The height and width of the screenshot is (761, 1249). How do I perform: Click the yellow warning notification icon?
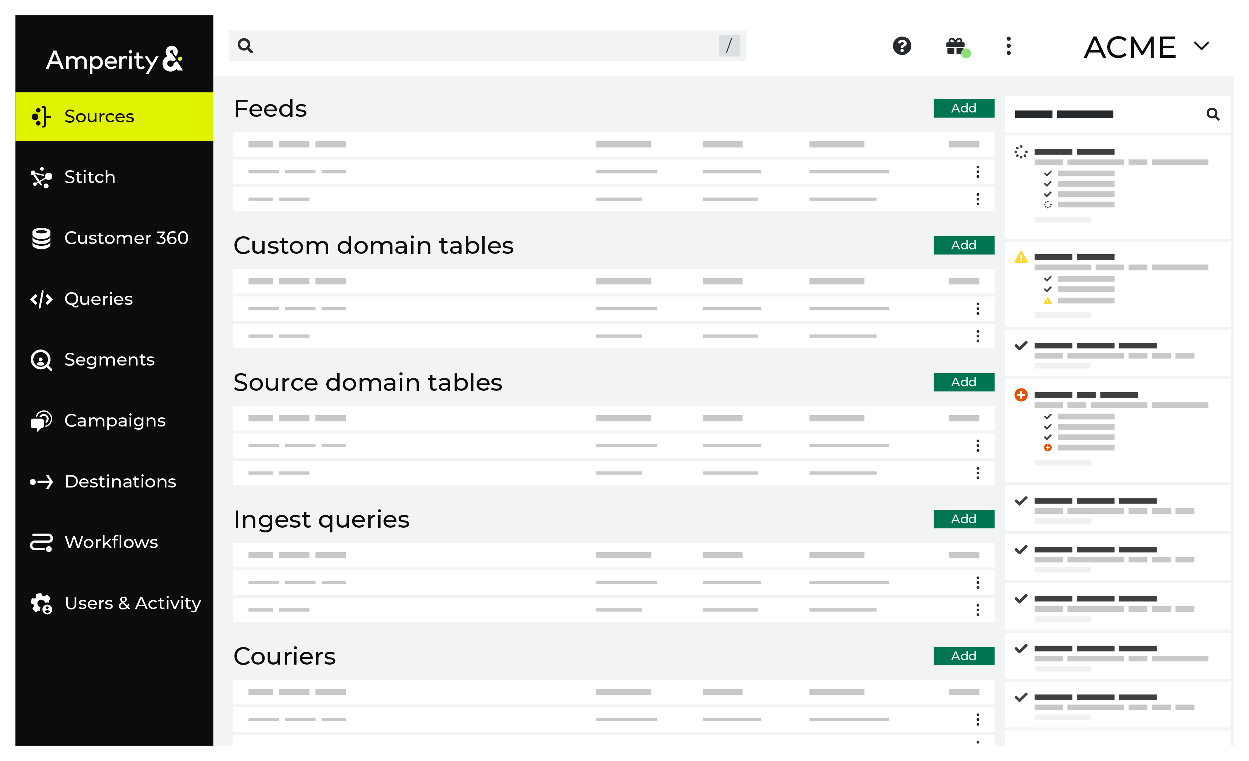(x=1021, y=257)
